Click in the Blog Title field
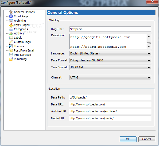The width and height of the screenshot is (159, 146). pyautogui.click(x=110, y=29)
